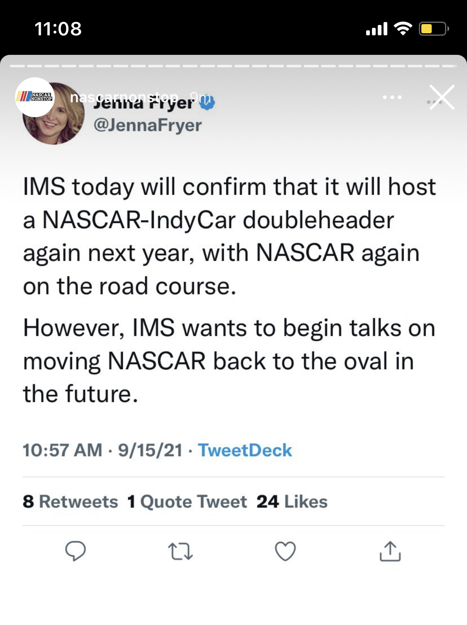Tap the Wi-Fi status icon
The image size is (467, 625).
pos(402,29)
